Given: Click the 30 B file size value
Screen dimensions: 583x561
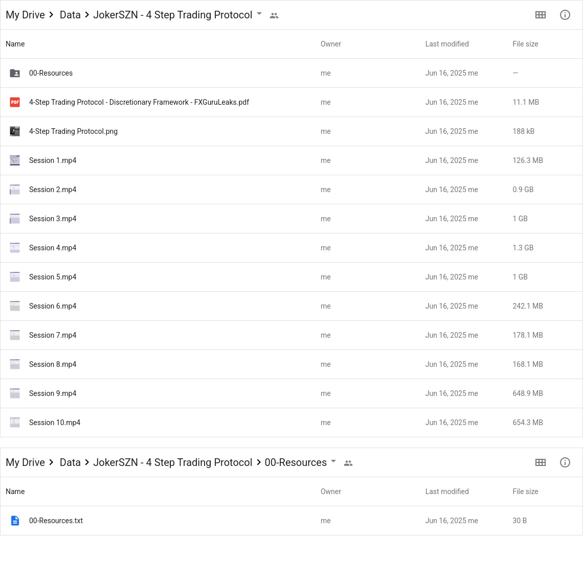Looking at the screenshot, I should pos(520,521).
